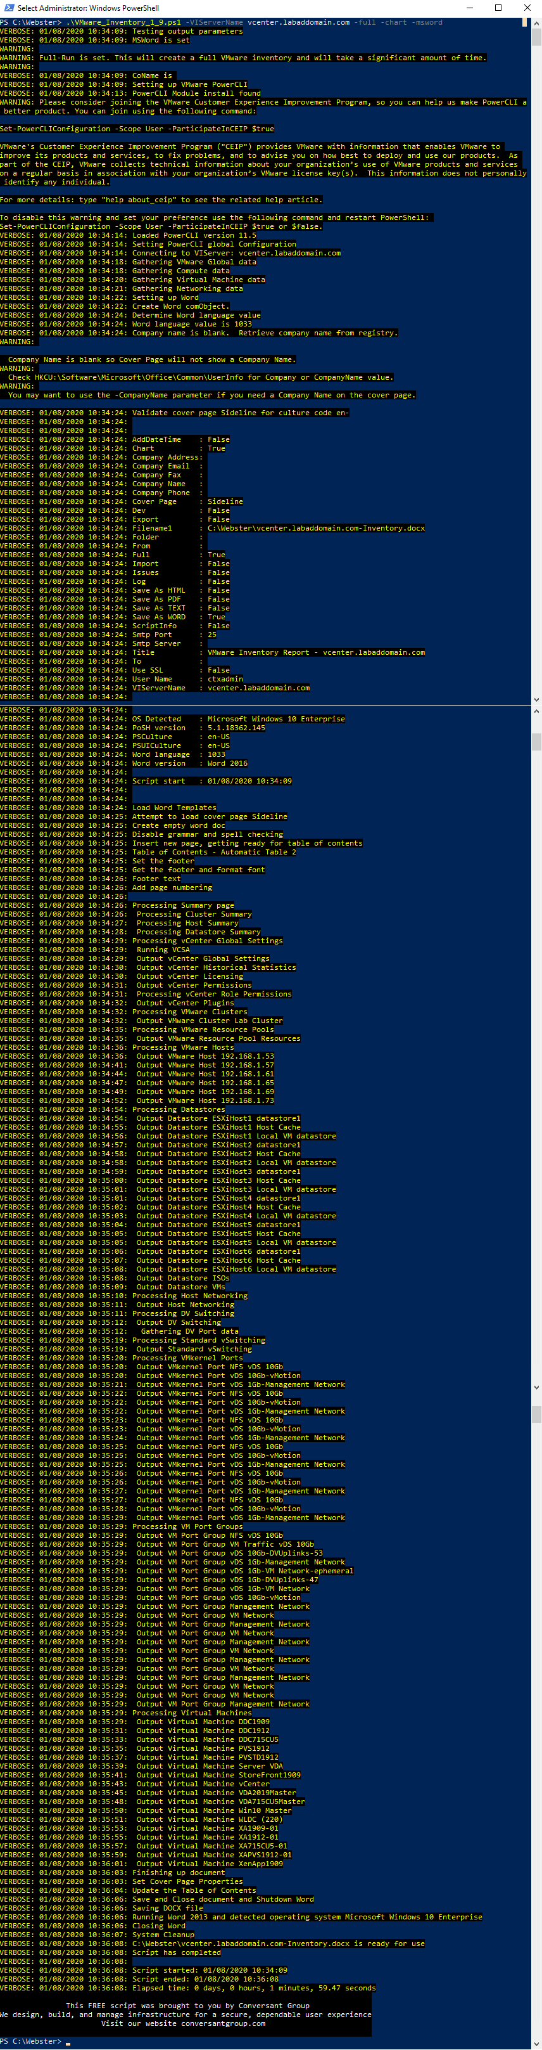Click the final 'PS C:\Webster>' prompt line
This screenshot has height=2050, width=542.
coord(30,2041)
